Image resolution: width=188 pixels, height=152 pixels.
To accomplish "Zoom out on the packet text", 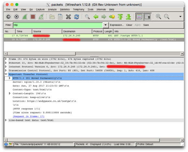I will click(x=167, y=16).
